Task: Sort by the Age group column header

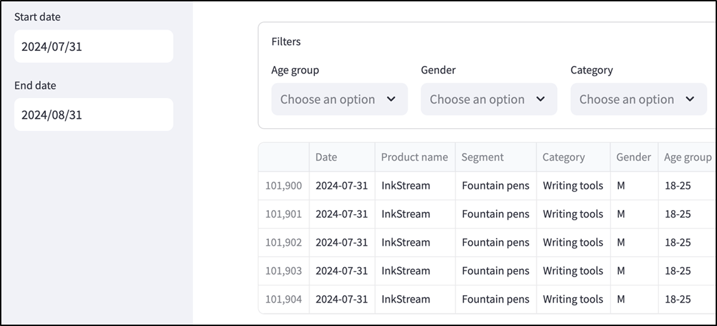Action: coord(687,157)
